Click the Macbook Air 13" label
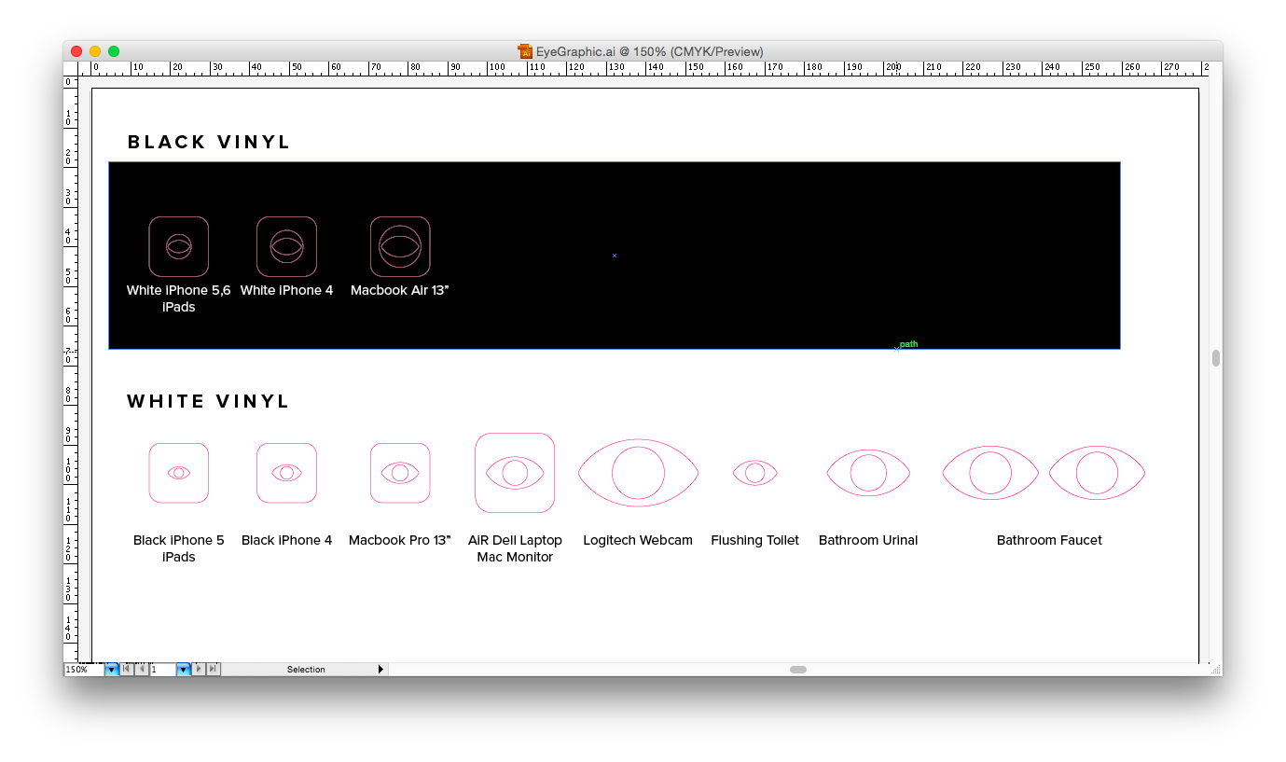 400,290
